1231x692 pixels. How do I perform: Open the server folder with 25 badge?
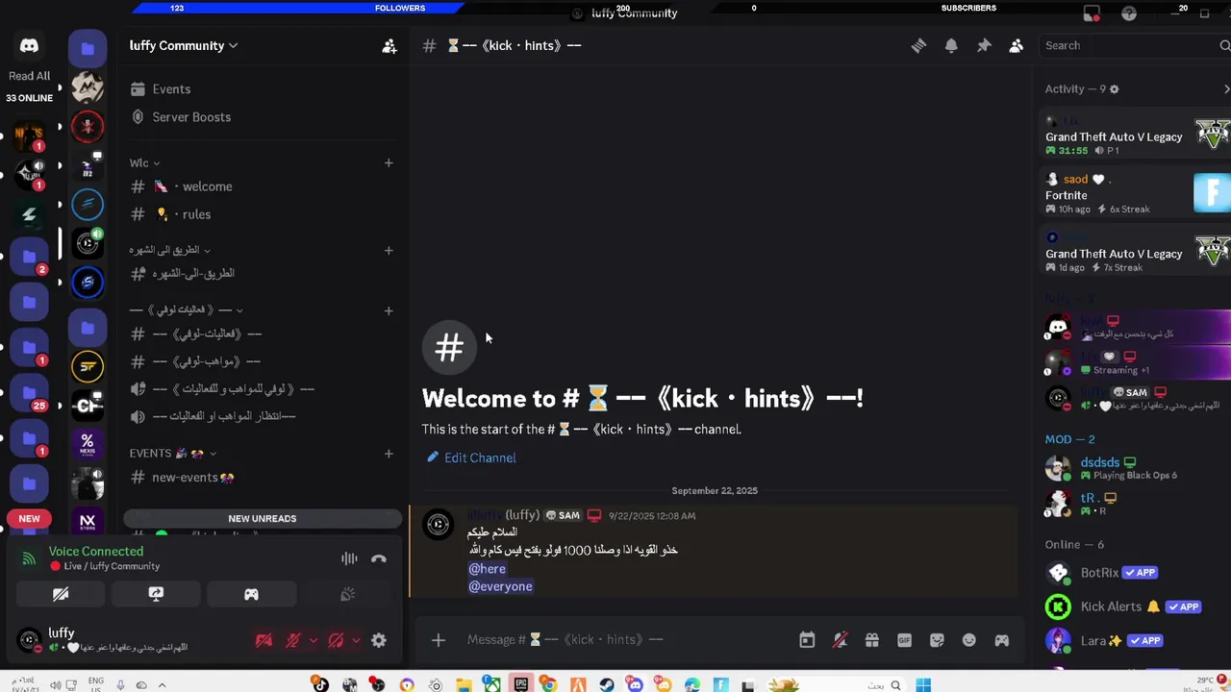[29, 392]
